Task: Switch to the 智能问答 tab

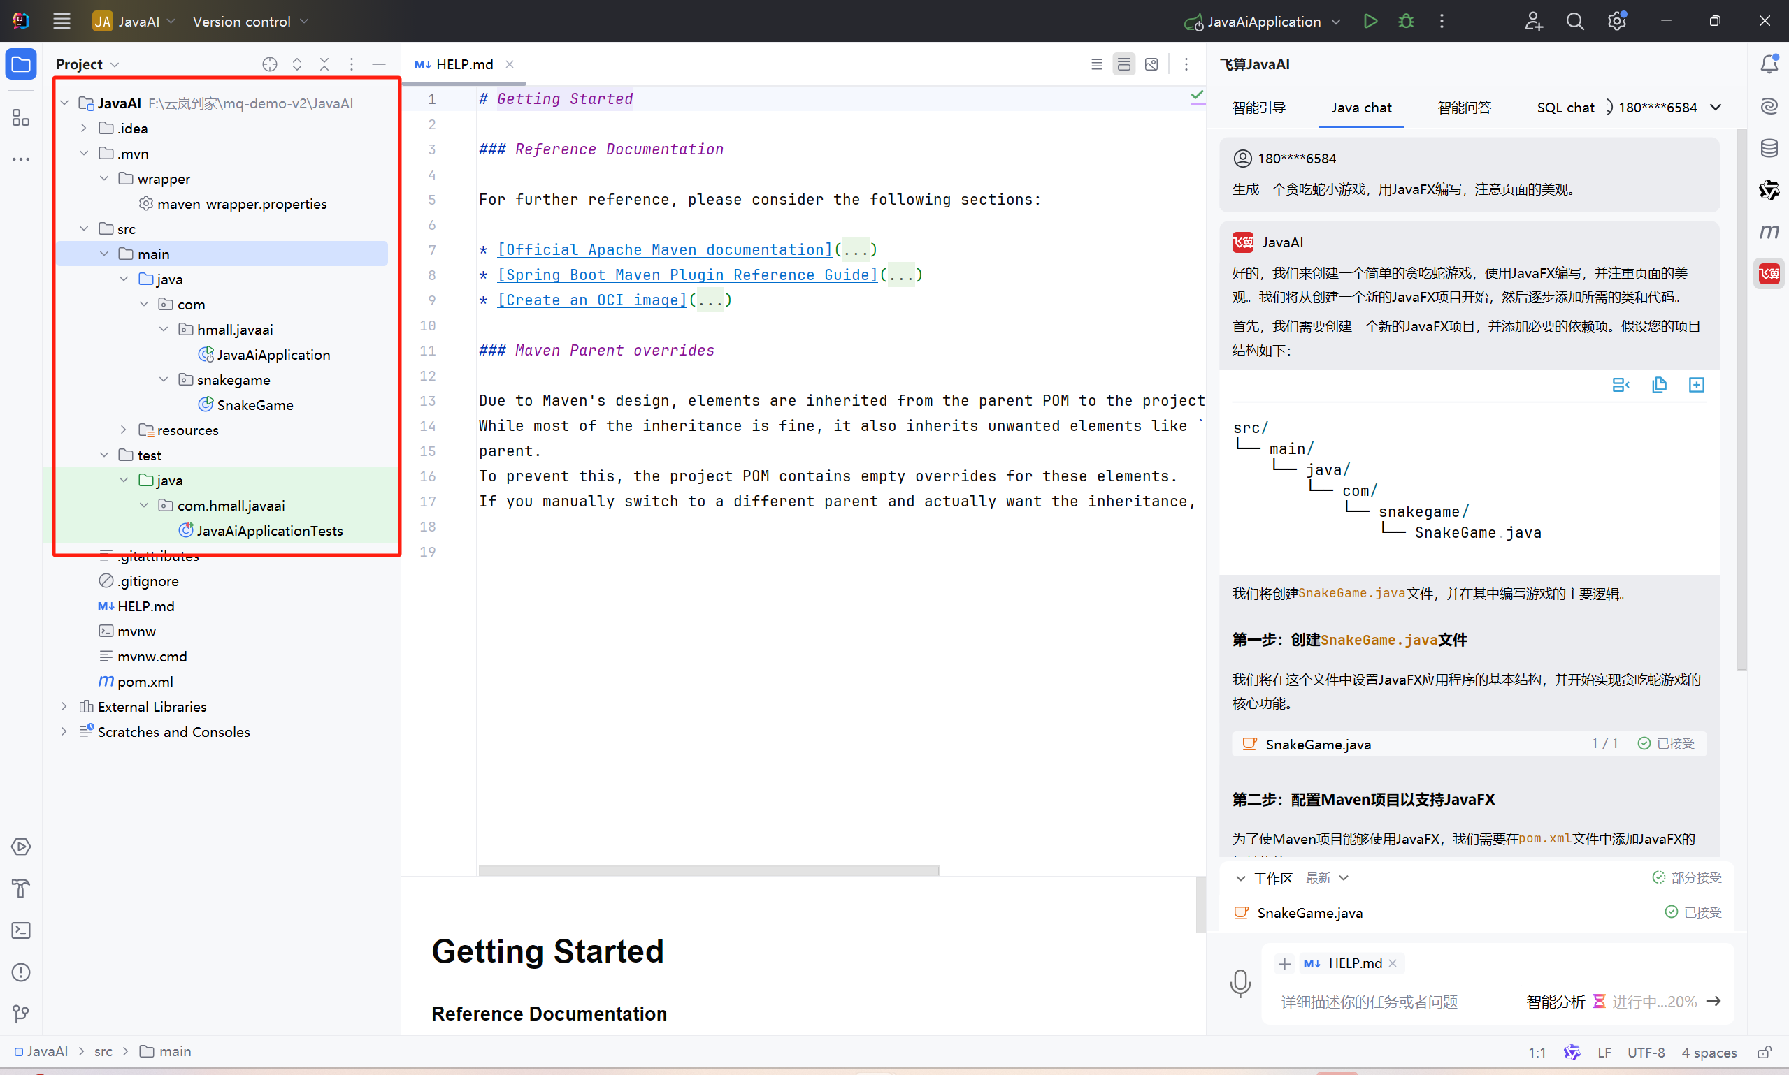Action: [1463, 107]
